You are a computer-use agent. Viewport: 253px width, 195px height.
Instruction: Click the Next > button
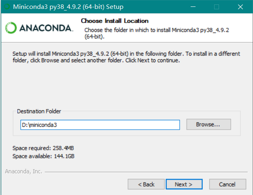184,184
